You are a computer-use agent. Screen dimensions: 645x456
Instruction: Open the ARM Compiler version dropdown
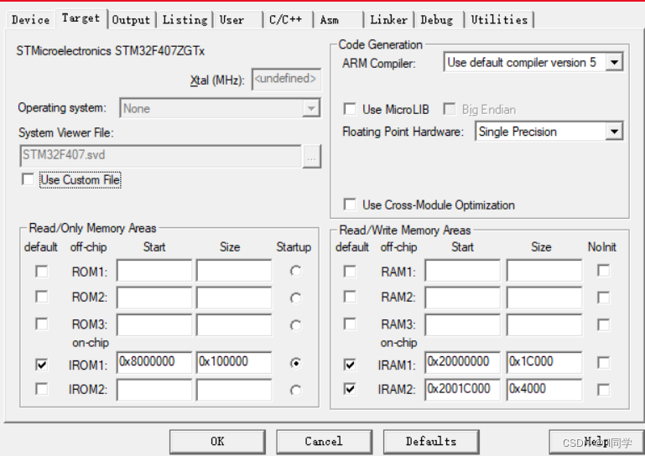click(x=615, y=63)
